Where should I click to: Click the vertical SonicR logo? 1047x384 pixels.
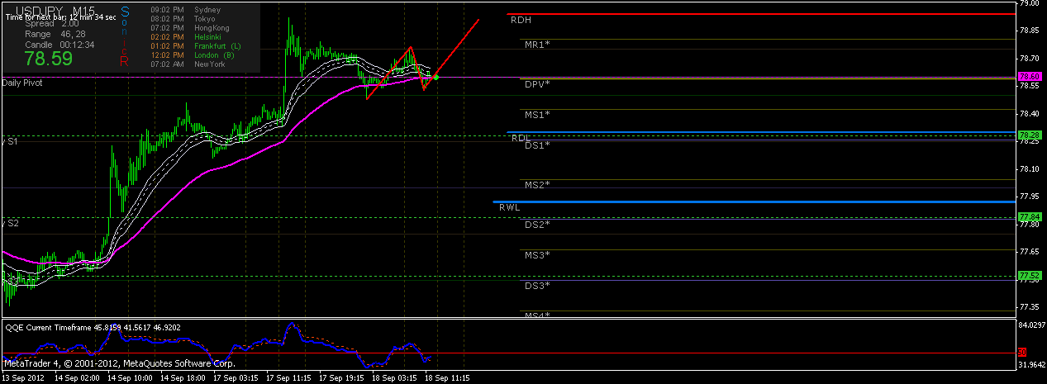[125, 36]
